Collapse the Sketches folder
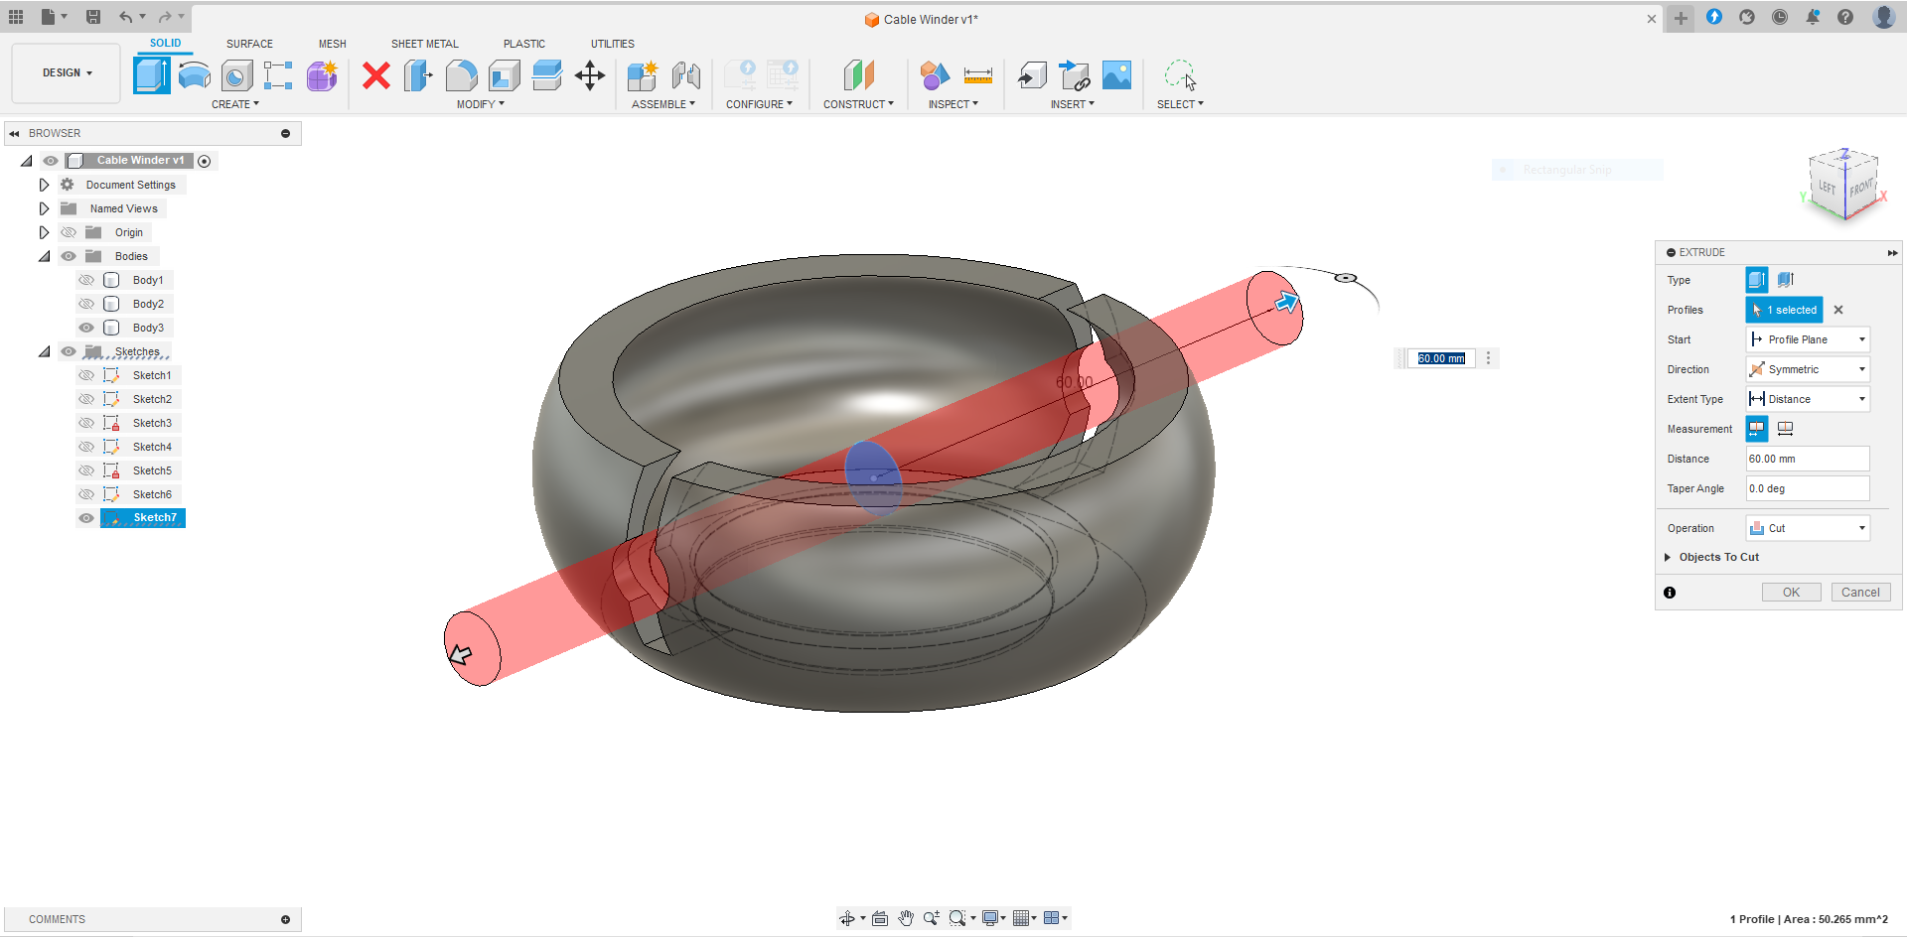 click(44, 351)
